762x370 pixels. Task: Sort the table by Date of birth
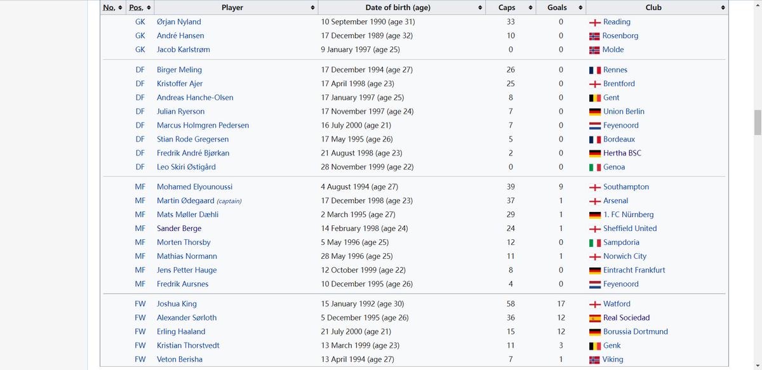480,8
